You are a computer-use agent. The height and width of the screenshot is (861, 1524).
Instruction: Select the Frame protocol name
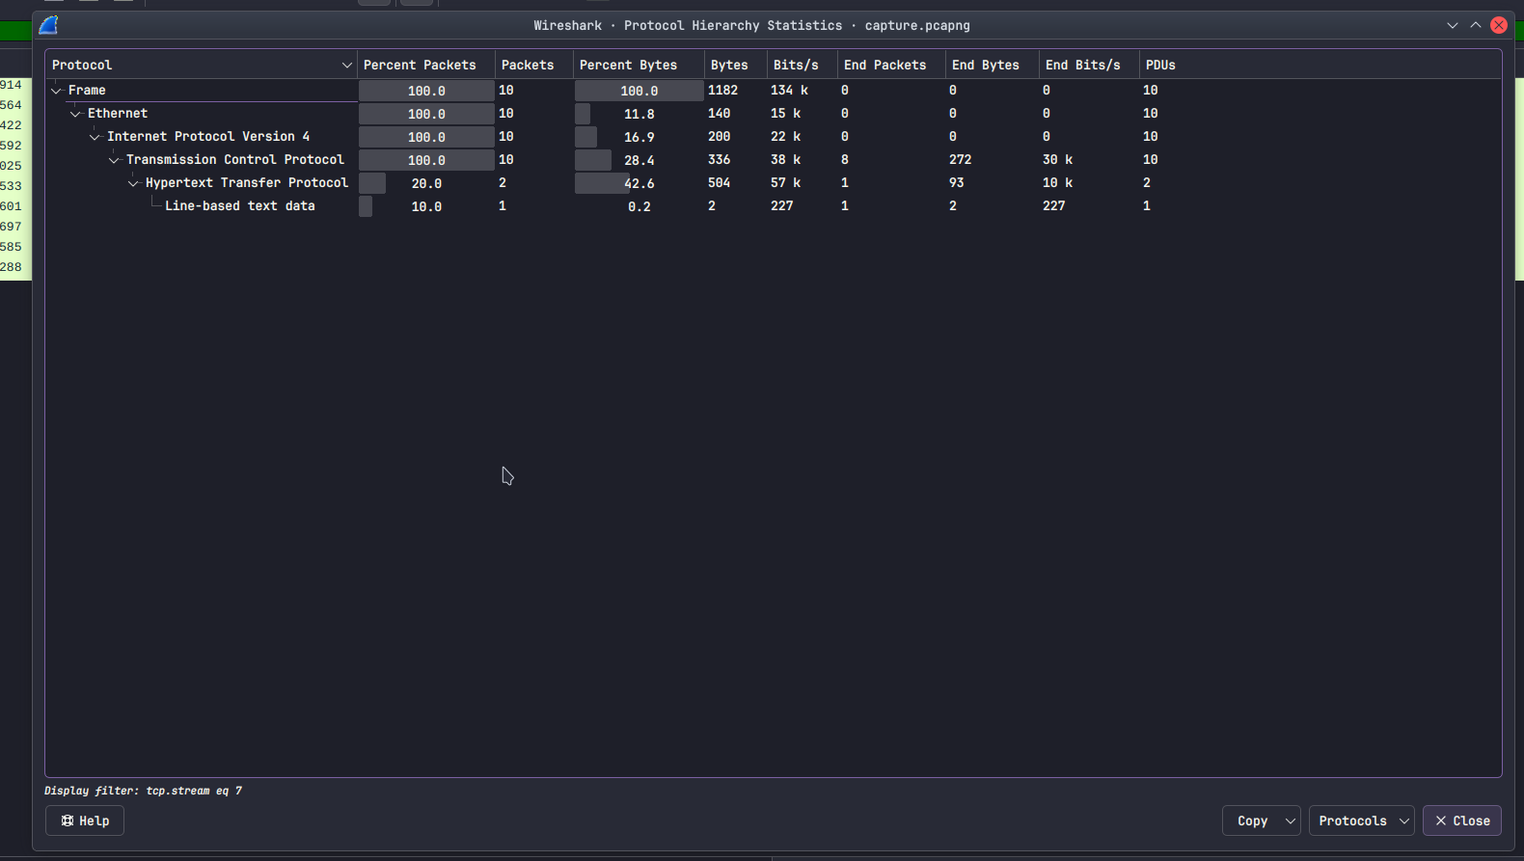87,91
